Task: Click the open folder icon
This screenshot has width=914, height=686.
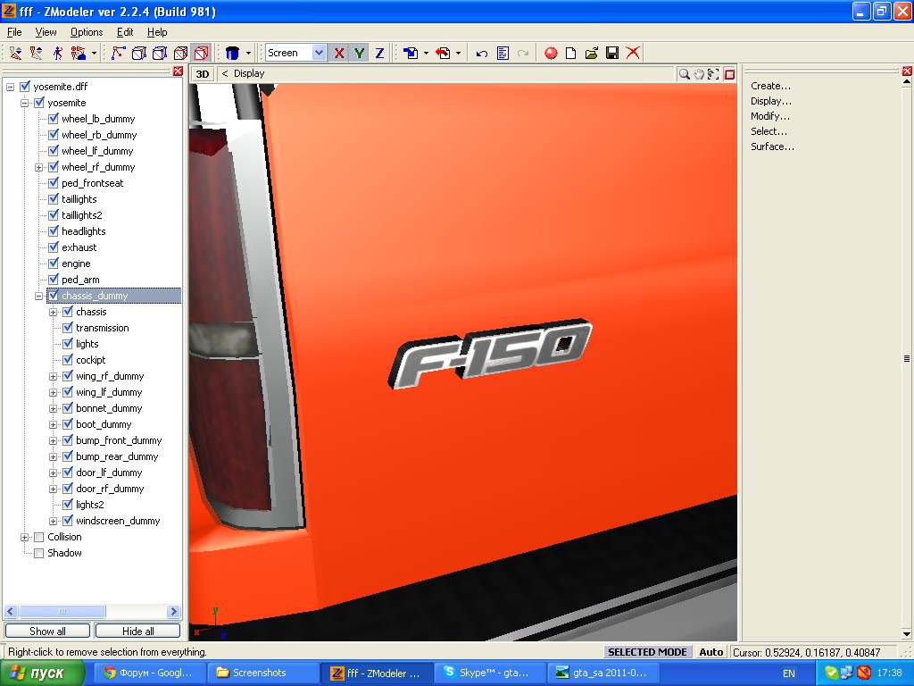Action: click(x=592, y=53)
